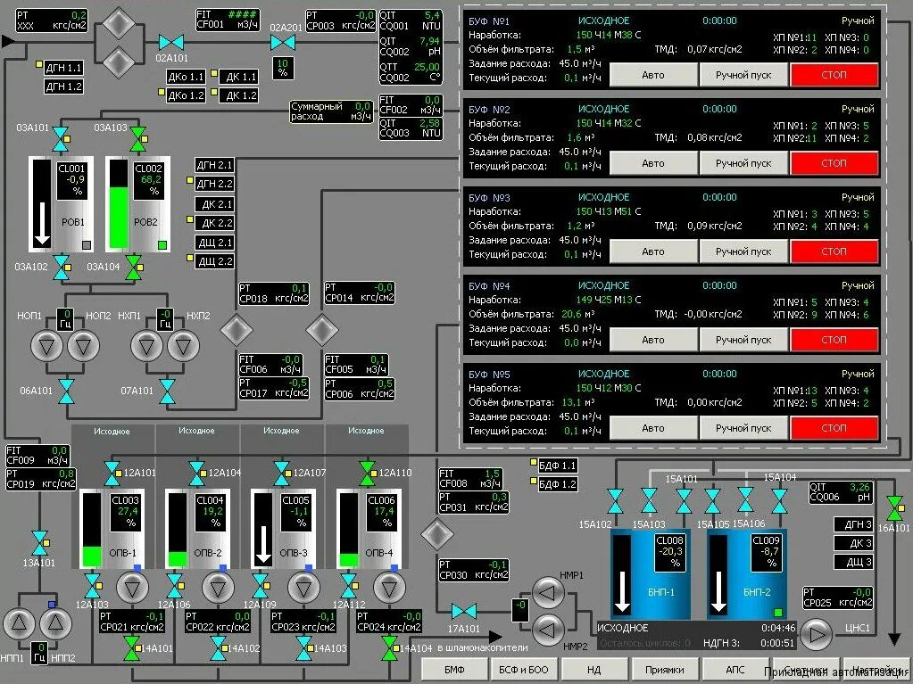This screenshot has width=913, height=684.
Task: Click the pump under ОПВ-1 tank
Action: pyautogui.click(x=133, y=588)
